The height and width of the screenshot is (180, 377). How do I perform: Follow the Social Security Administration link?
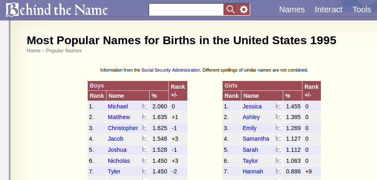coord(170,70)
